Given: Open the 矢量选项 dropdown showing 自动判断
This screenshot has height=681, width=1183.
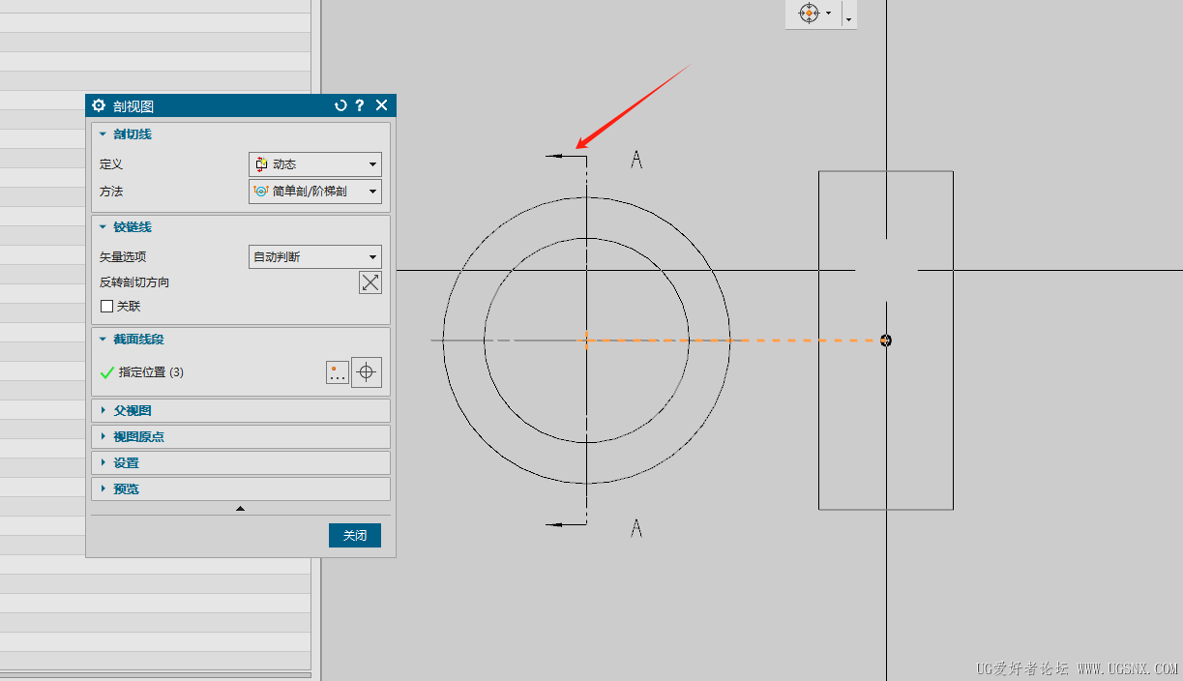Looking at the screenshot, I should 315,257.
